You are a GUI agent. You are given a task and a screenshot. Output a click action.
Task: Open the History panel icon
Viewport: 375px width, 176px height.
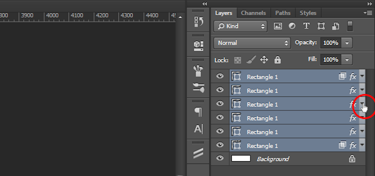(x=198, y=22)
